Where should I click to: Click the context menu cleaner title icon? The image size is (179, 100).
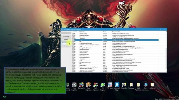pyautogui.click(x=62, y=29)
